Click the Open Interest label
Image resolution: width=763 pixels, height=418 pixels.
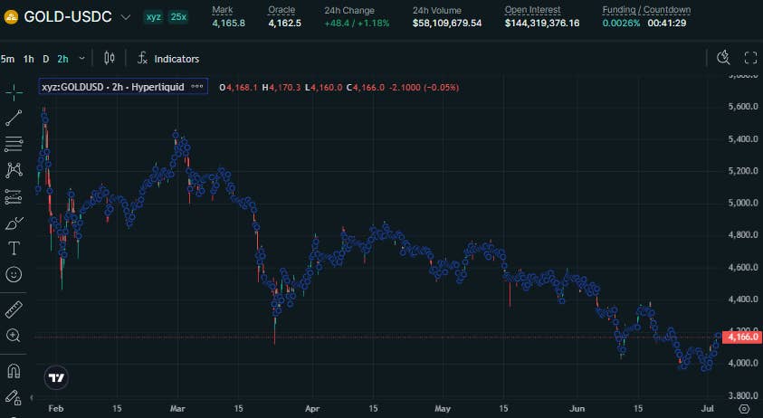click(x=532, y=10)
